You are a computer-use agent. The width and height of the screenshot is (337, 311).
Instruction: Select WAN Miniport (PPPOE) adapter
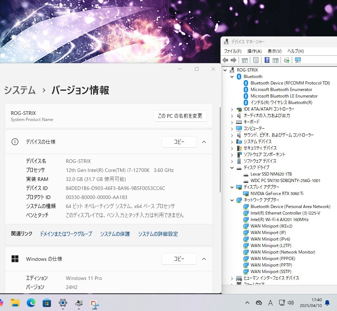273,259
